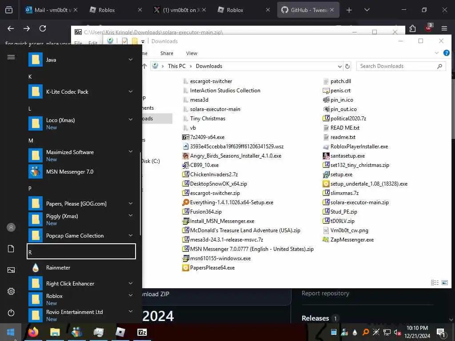Expand the Java folder in Start menu
The width and height of the screenshot is (455, 341).
(x=131, y=59)
